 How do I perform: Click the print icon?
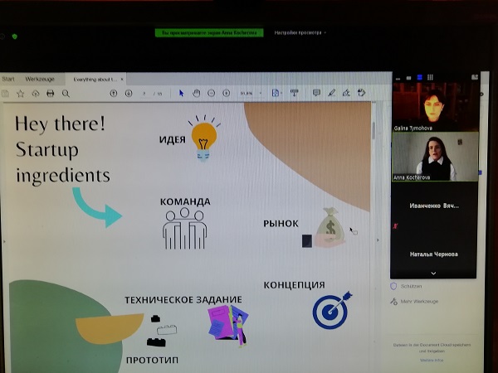(50, 94)
